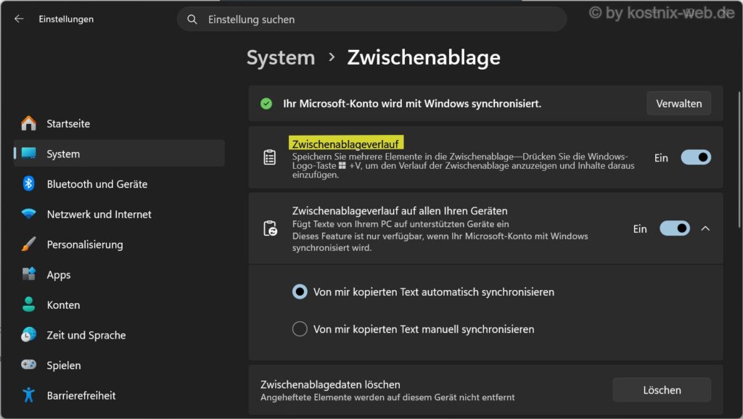Click 'Zwischenablageverlauf auf allen Ihren Geräten' title

coord(400,211)
